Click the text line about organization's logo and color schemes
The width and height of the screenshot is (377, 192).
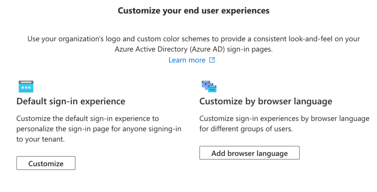[194, 39]
